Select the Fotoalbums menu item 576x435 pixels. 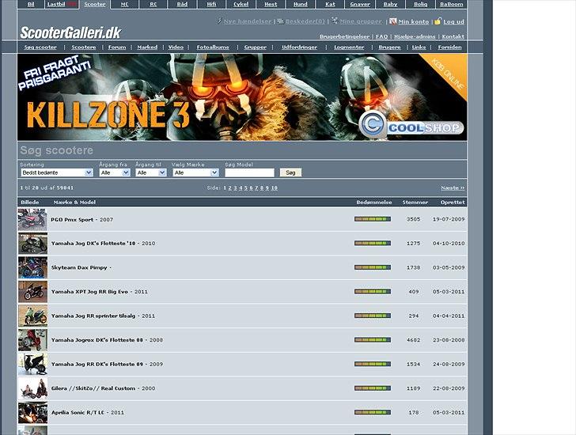pyautogui.click(x=212, y=47)
